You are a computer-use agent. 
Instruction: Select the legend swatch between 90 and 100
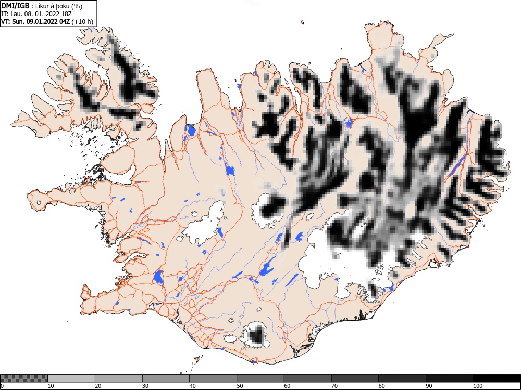click(x=449, y=379)
